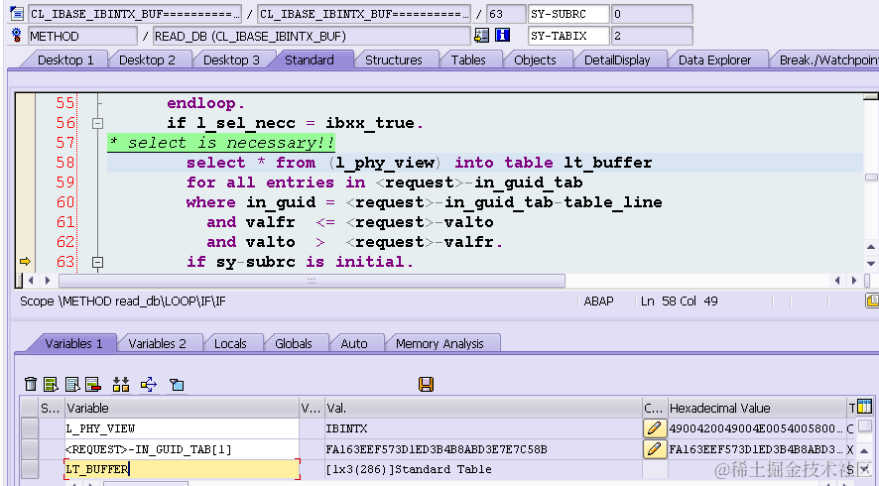879x486 pixels.
Task: Open the Auto tab
Action: point(354,343)
